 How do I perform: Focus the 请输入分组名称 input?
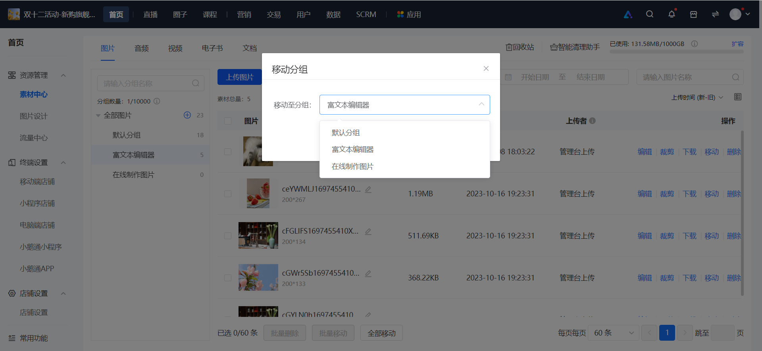click(x=151, y=83)
